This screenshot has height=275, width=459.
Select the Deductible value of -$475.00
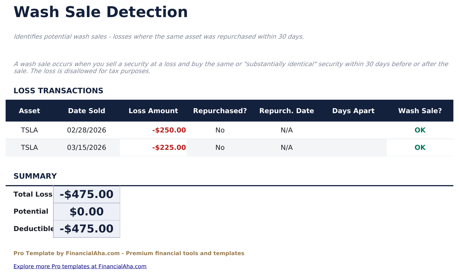click(86, 228)
